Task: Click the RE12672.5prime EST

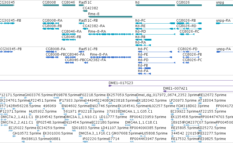Action: coord(200,98)
